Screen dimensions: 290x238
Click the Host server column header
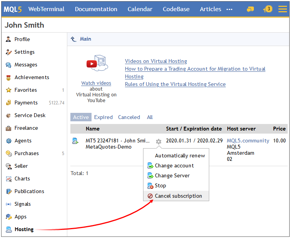point(242,129)
